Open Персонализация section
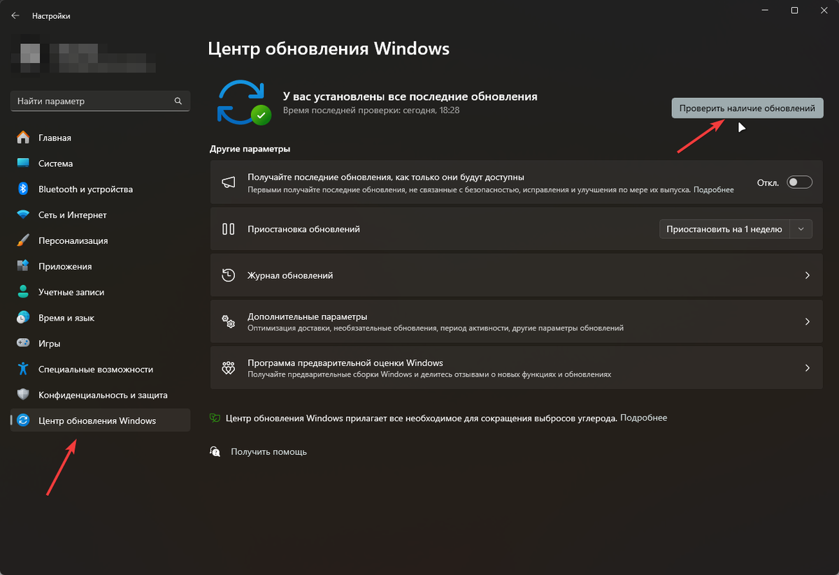 point(100,240)
